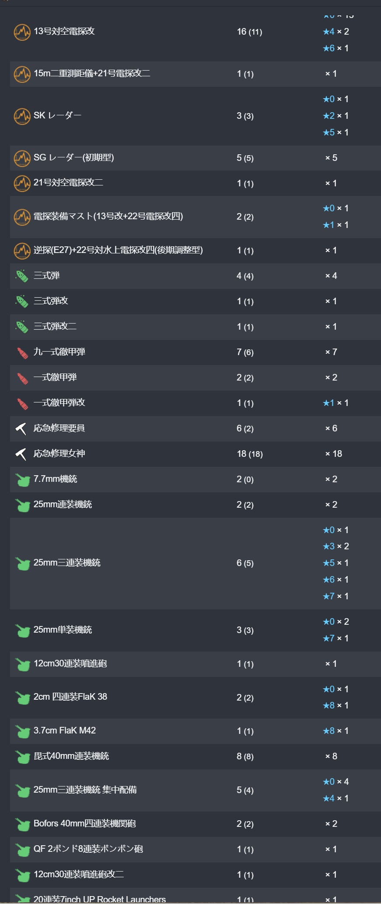The width and height of the screenshot is (381, 904).
Task: Click the red shell icon for 九一式徹甲弾
Action: (x=22, y=352)
